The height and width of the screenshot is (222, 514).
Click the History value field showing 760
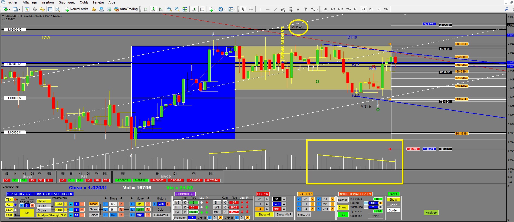pyautogui.click(x=161, y=204)
